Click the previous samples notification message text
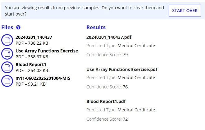This screenshot has width=205, height=130. pyautogui.click(x=84, y=11)
